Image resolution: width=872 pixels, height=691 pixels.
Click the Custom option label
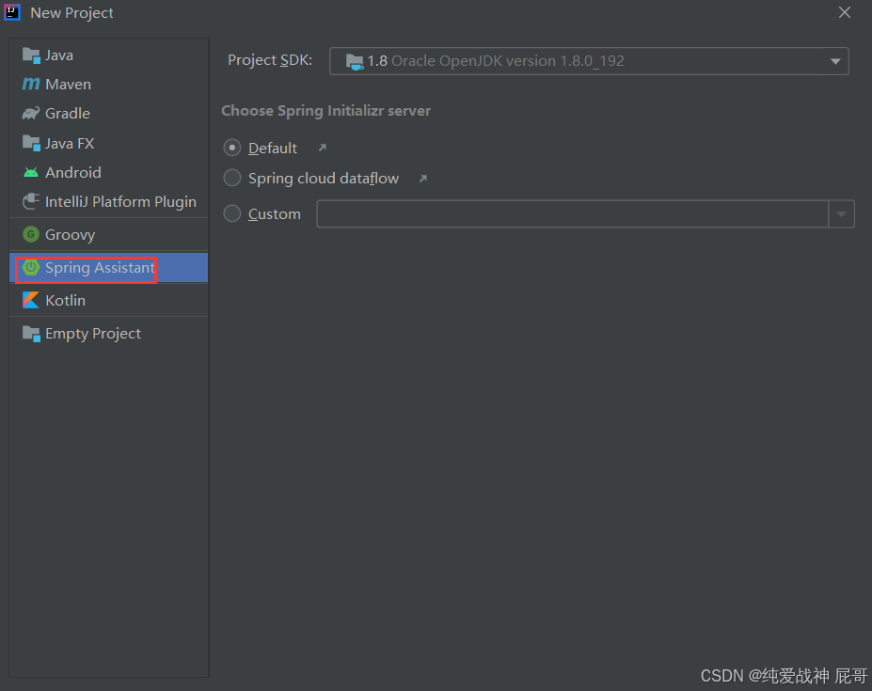pyautogui.click(x=274, y=214)
